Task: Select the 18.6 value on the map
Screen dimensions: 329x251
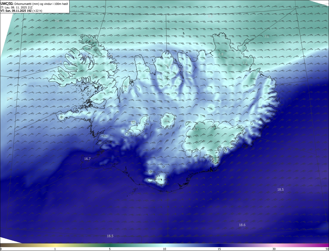Action: (242, 225)
